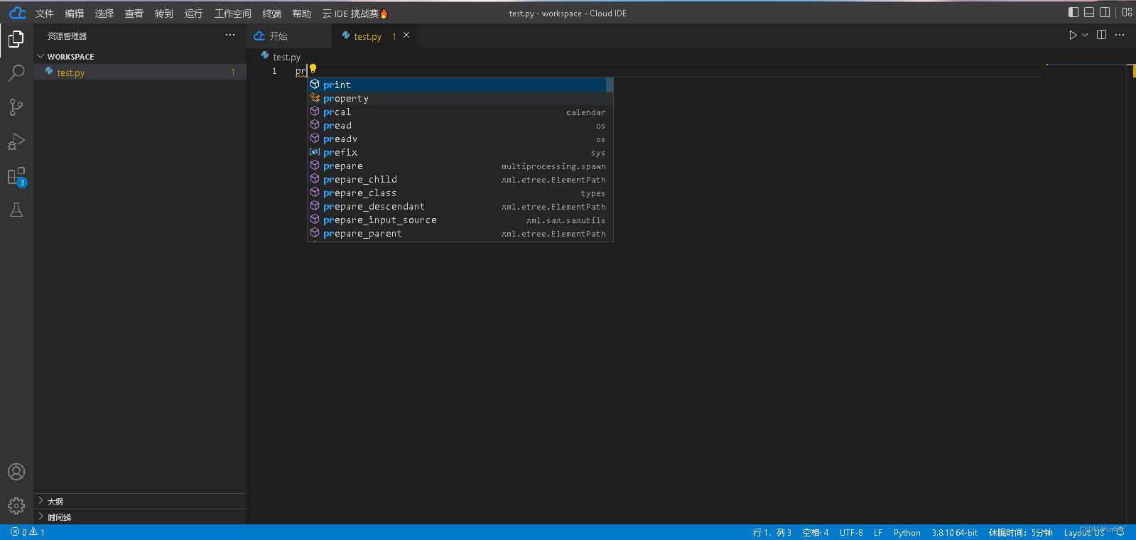Open the 转到 menu

pos(164,13)
